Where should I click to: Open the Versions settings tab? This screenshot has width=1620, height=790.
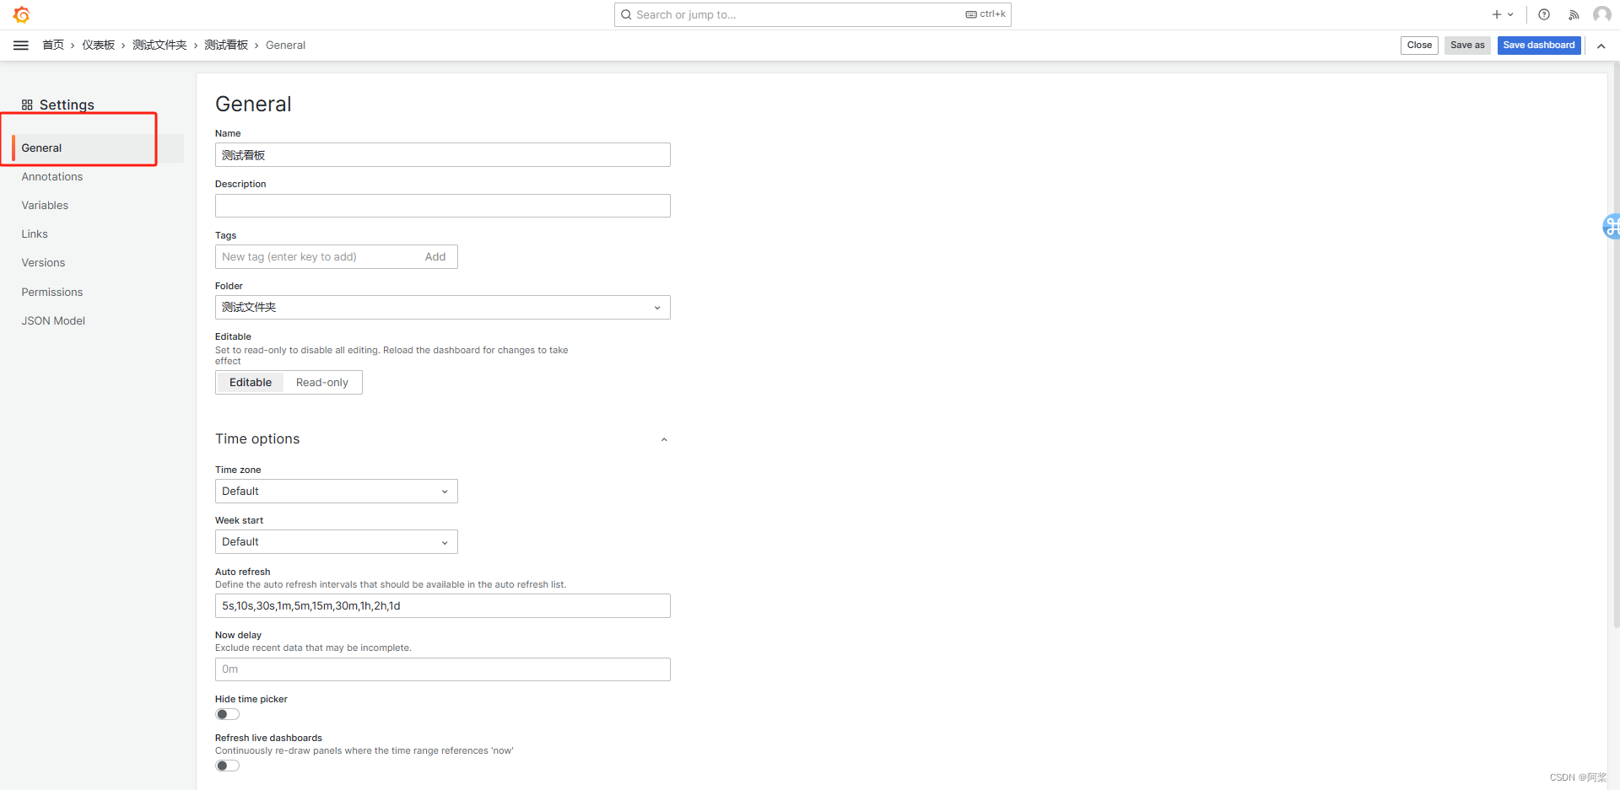coord(43,263)
